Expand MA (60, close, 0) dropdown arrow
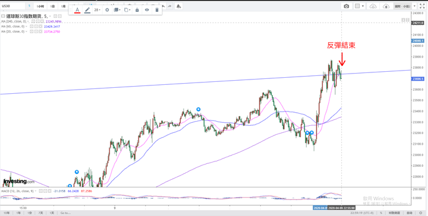 click(27, 27)
